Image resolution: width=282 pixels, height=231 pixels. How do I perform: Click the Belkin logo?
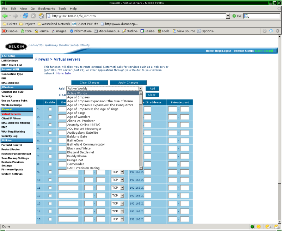coord(16,47)
